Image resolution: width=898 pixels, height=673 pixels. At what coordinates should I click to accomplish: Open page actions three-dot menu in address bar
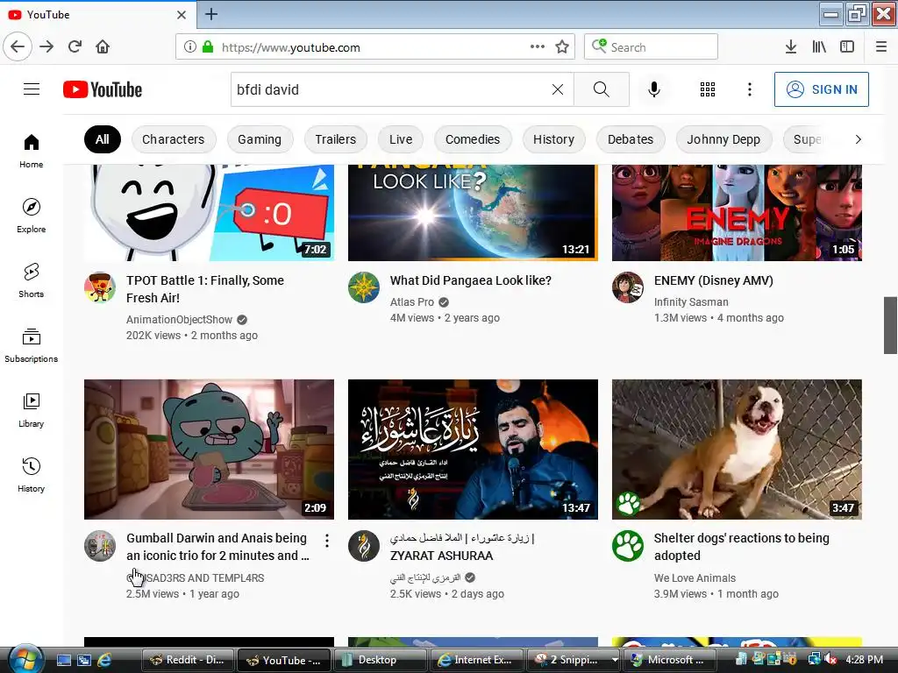[x=538, y=46]
